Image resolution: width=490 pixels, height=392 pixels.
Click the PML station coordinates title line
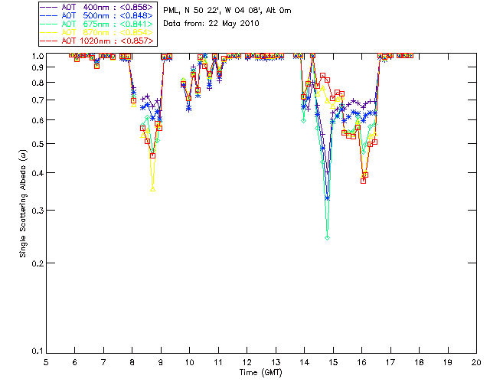click(227, 11)
